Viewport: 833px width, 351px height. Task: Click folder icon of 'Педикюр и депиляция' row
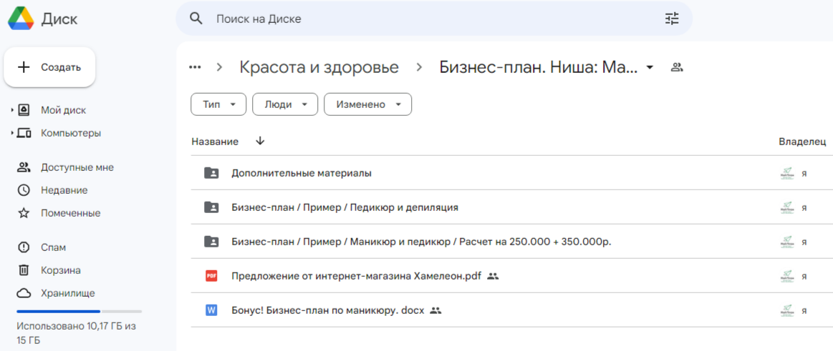click(x=211, y=207)
